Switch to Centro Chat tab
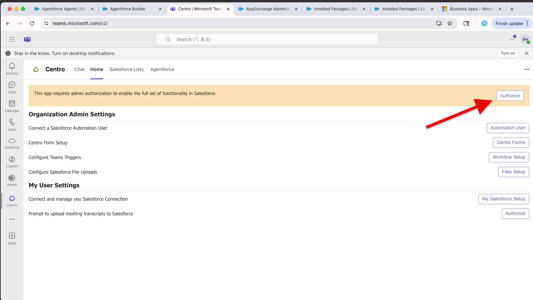533x300 pixels. (80, 69)
